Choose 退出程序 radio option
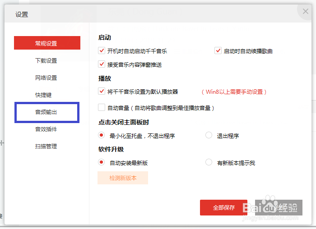Viewport: 316px width, 229px height. click(209, 135)
